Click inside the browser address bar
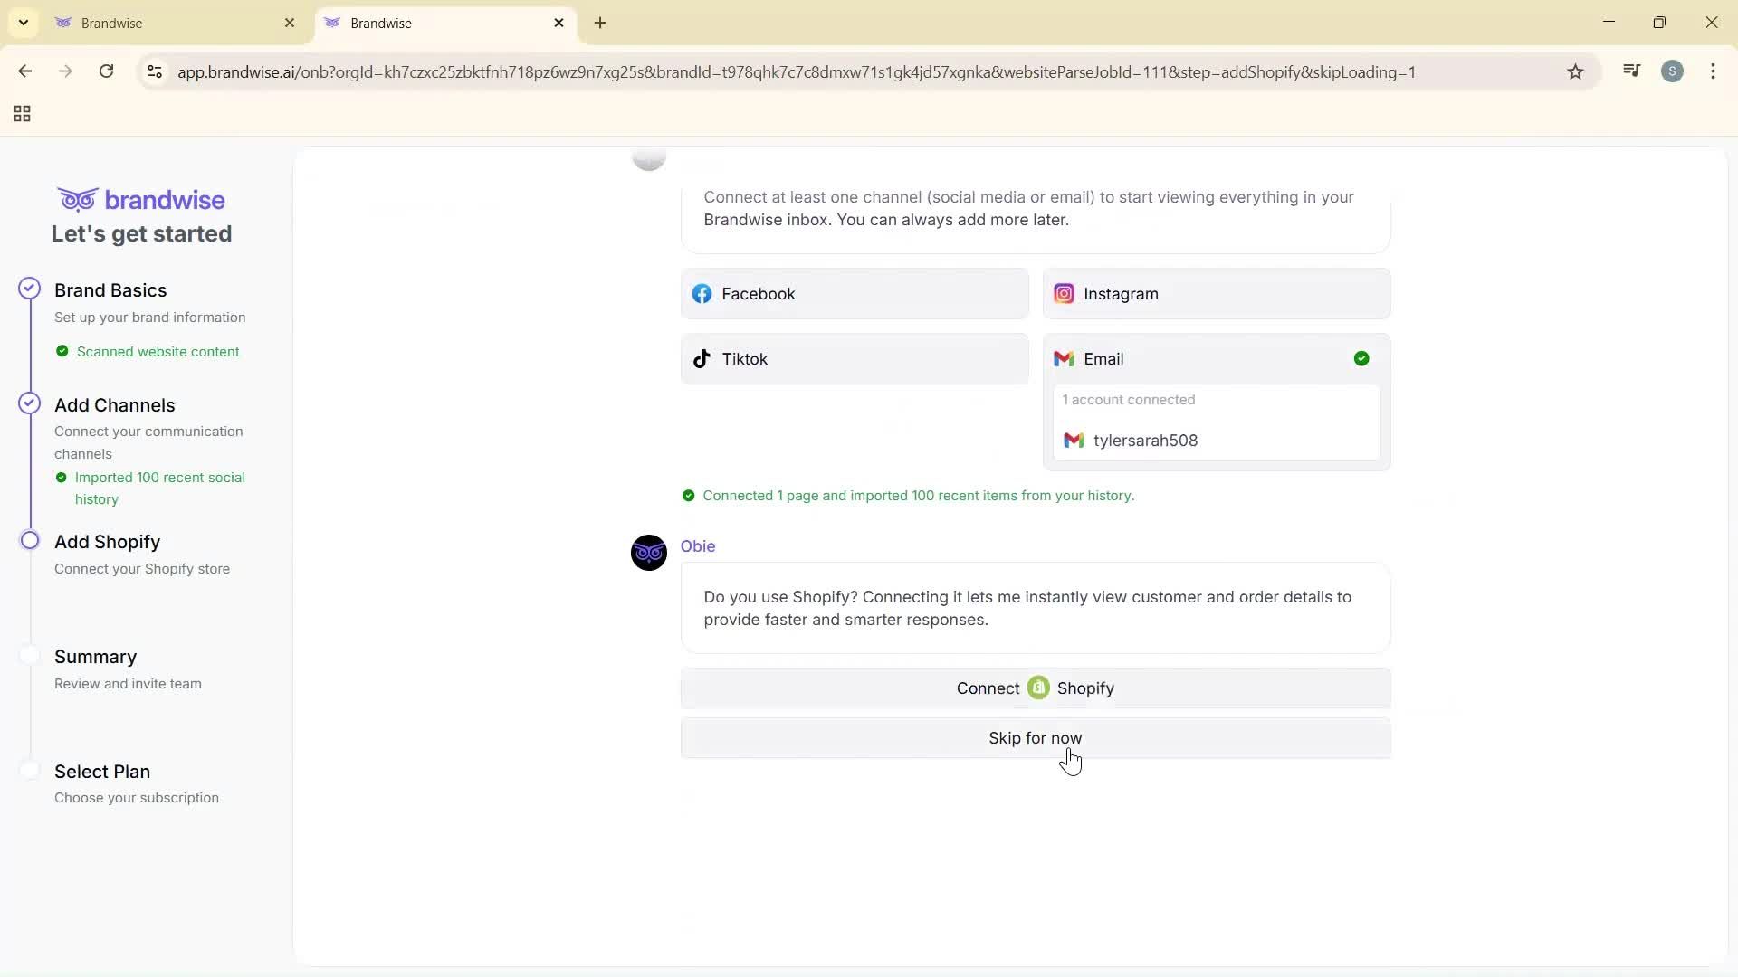 tap(815, 71)
